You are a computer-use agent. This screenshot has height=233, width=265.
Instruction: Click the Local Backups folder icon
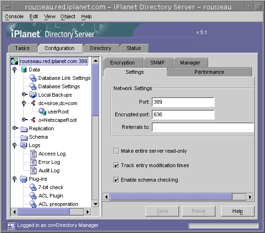[x=33, y=95]
